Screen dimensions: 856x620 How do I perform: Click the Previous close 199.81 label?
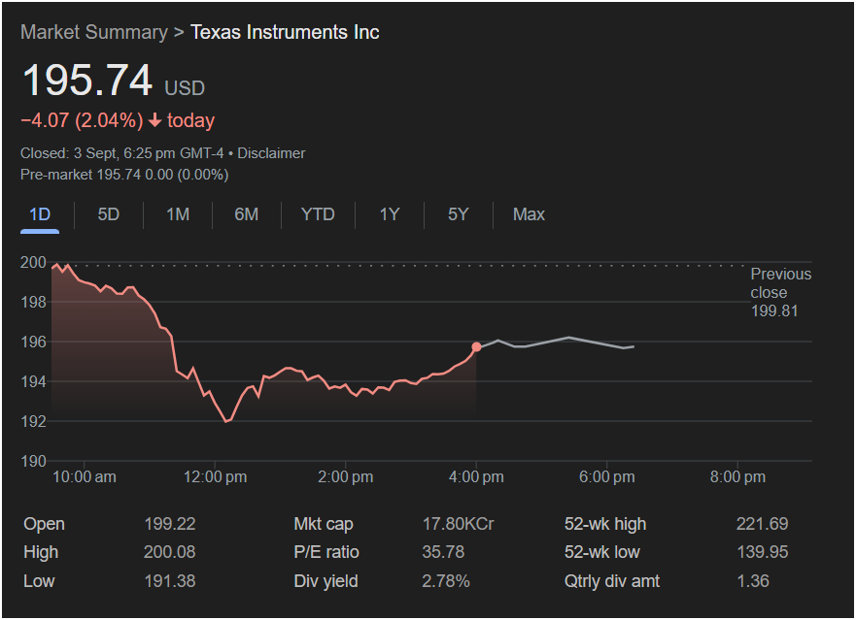[780, 292]
